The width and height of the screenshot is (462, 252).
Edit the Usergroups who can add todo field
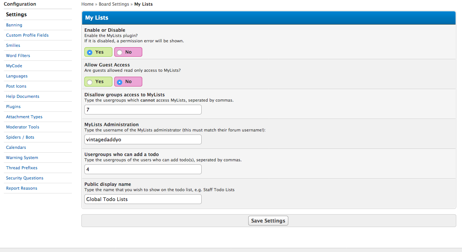point(143,169)
